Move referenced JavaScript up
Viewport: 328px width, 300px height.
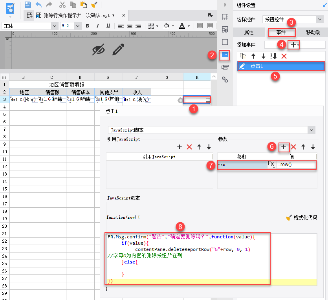tap(199, 147)
